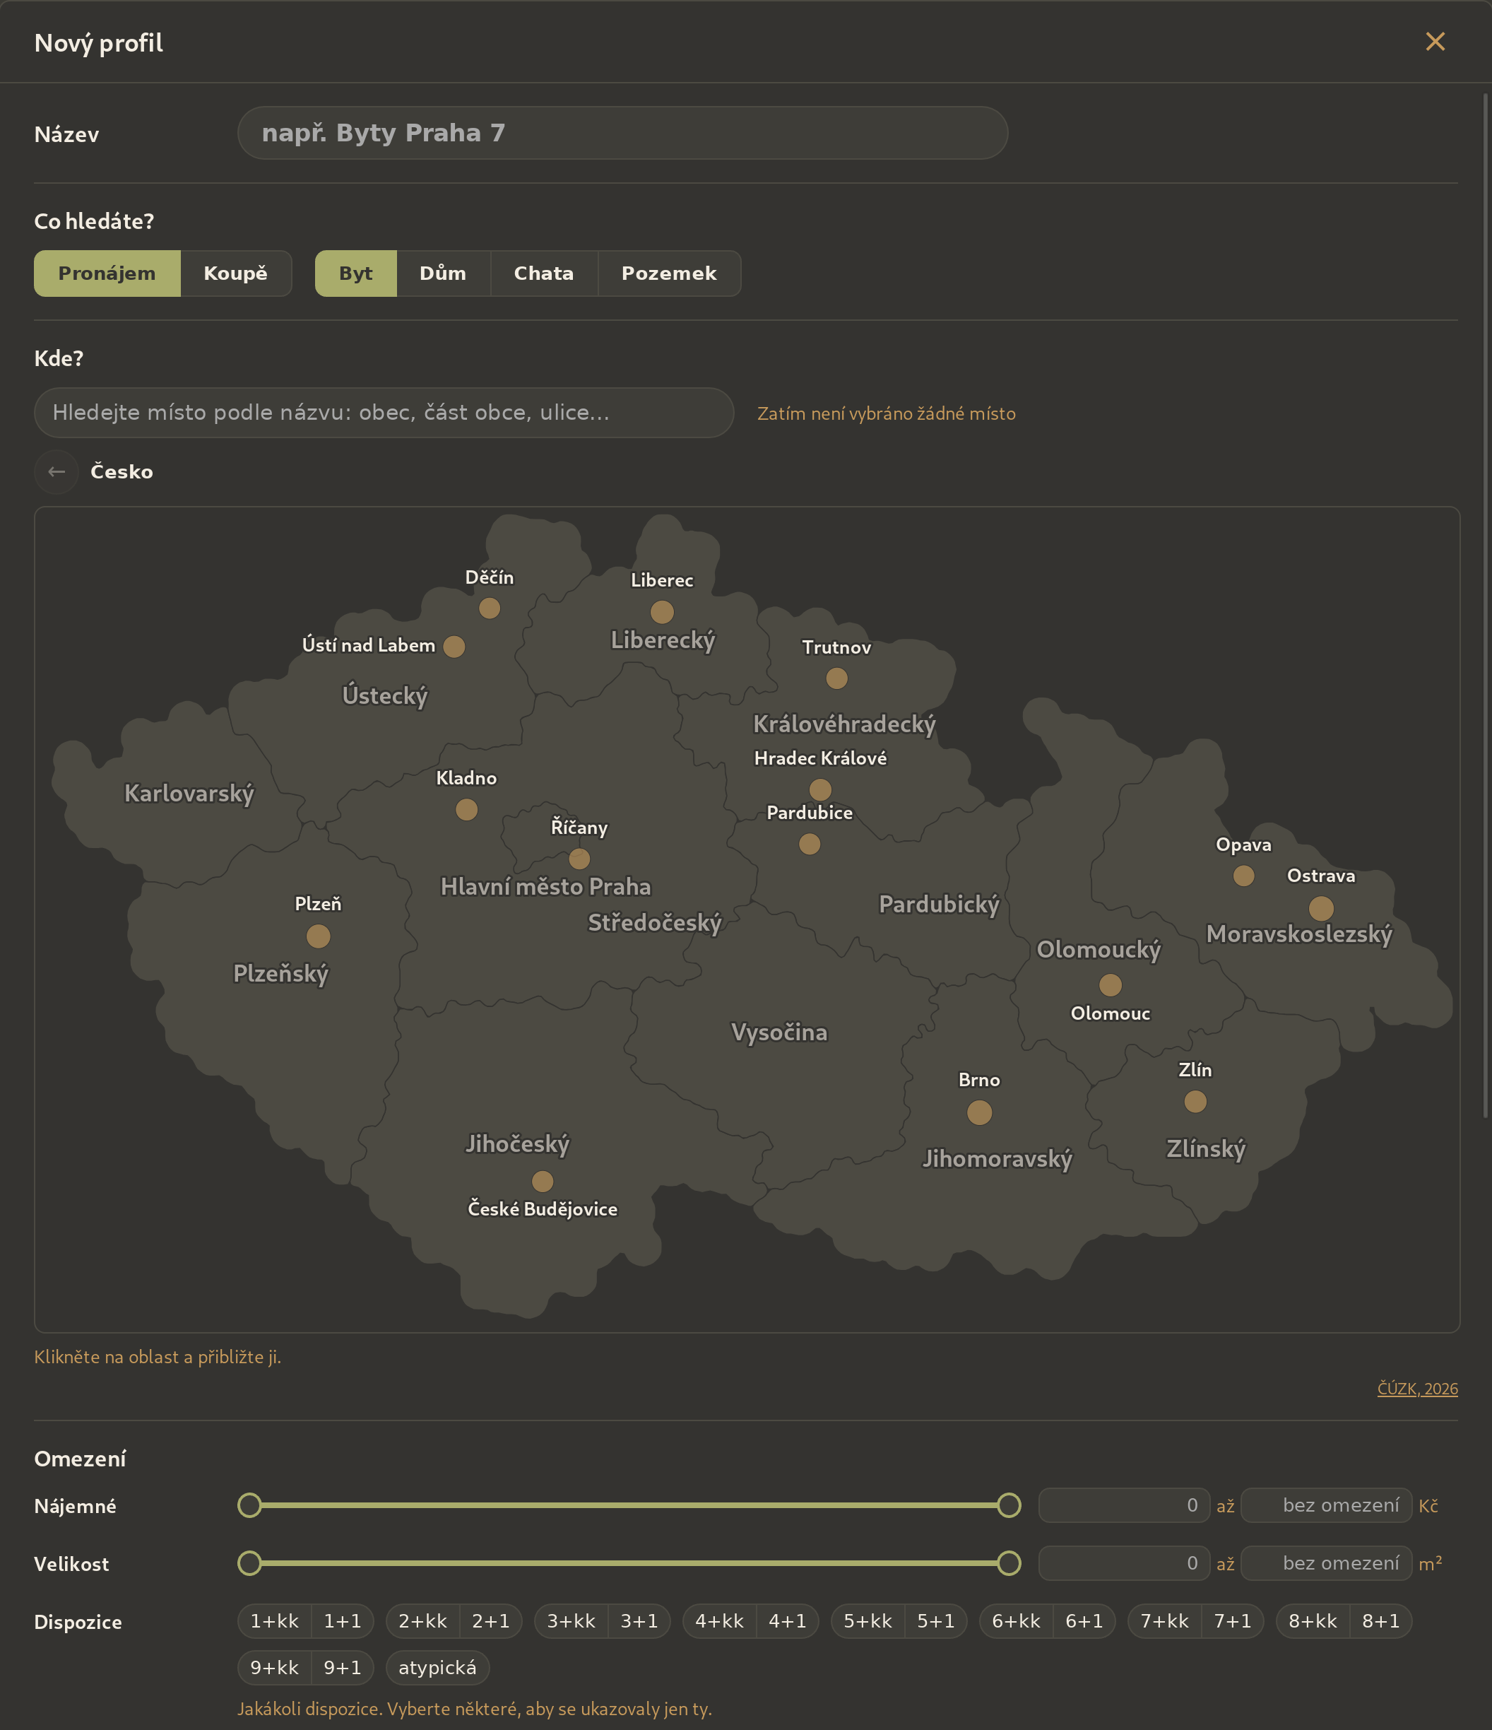
Task: Open the Karlovarský region on map
Action: pyautogui.click(x=189, y=793)
